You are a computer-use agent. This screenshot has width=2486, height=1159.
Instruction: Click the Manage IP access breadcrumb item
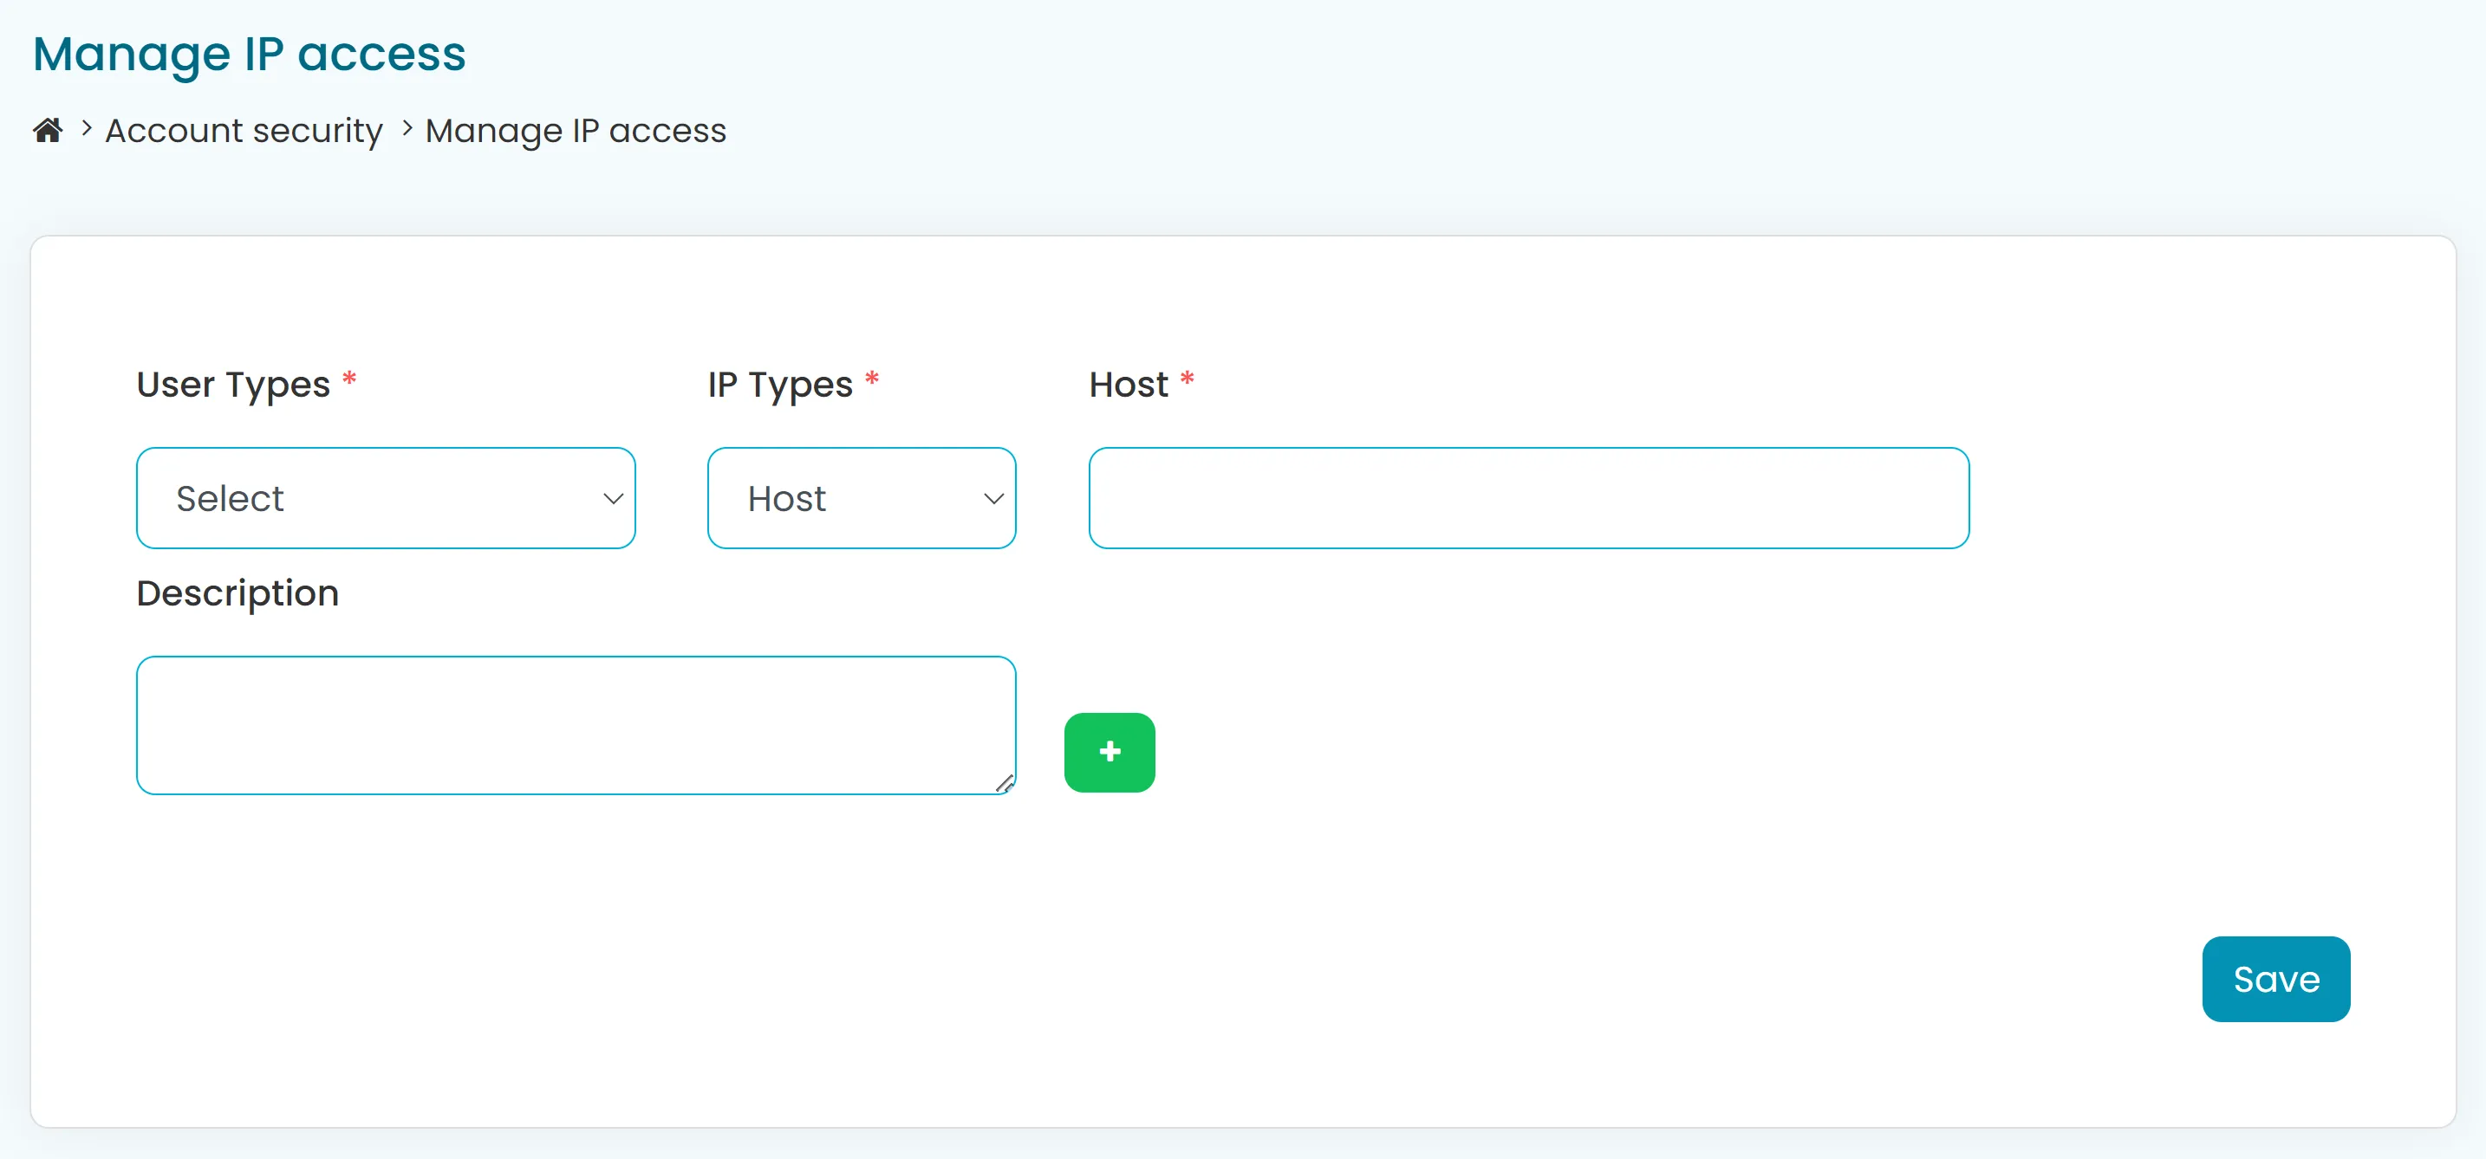pos(576,129)
